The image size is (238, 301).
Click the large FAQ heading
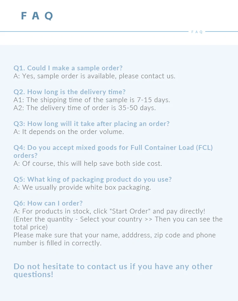coord(37,16)
